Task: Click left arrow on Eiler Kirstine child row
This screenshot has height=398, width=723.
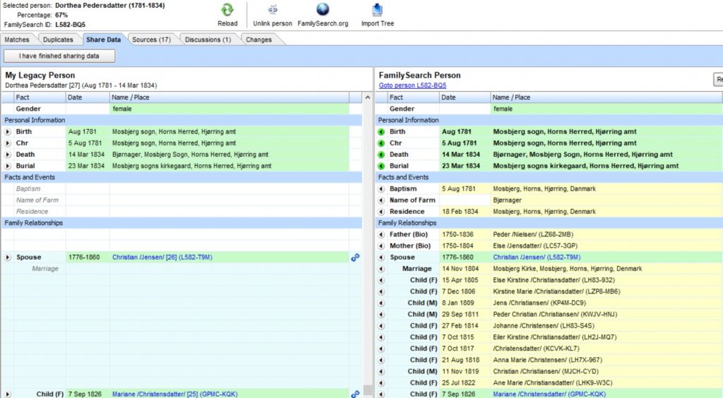Action: point(381,337)
